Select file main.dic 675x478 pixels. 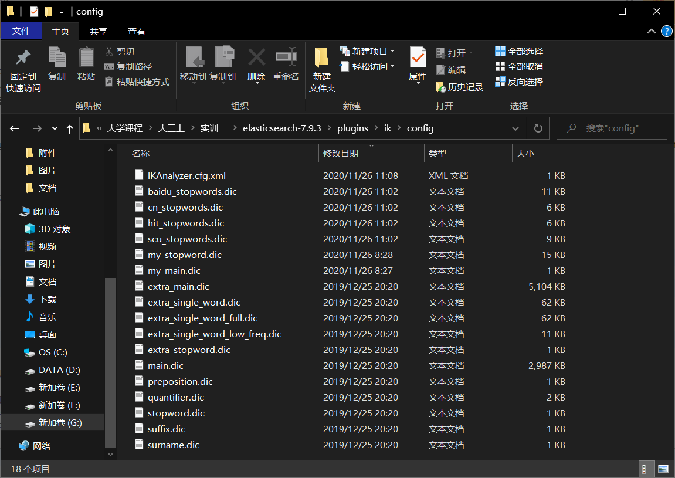165,366
